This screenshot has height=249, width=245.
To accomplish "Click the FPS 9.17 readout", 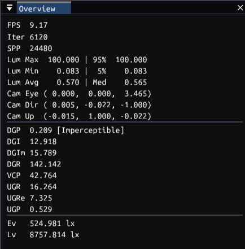I will pyautogui.click(x=28, y=25).
